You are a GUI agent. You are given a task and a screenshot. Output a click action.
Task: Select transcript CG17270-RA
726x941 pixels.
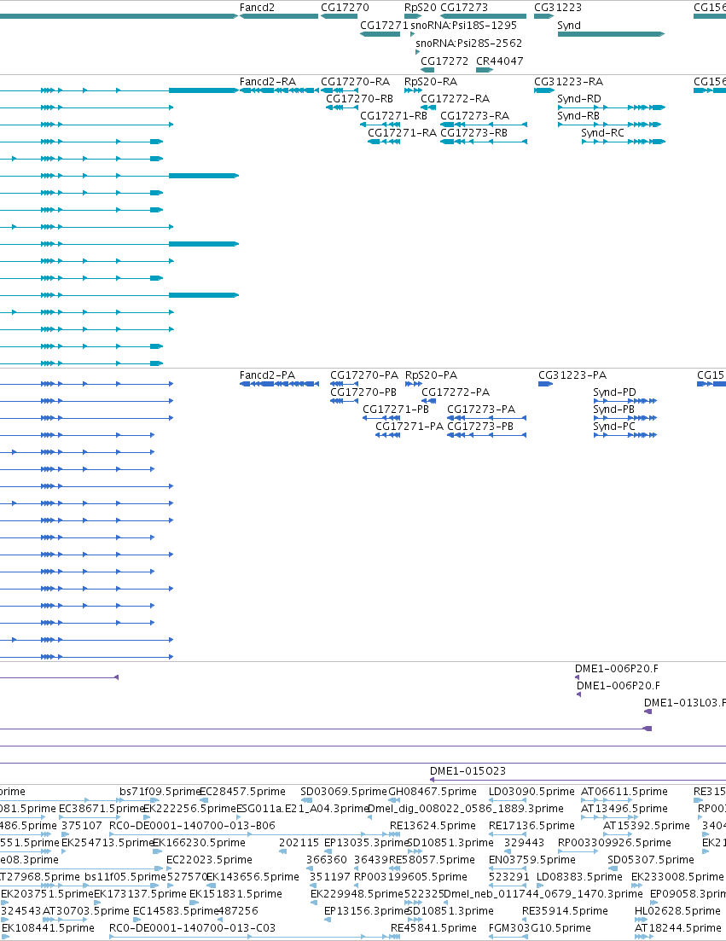tap(355, 82)
